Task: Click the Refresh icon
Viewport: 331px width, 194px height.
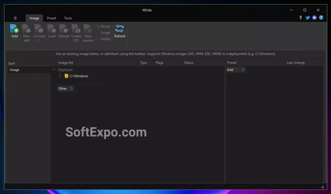Action: point(120,29)
